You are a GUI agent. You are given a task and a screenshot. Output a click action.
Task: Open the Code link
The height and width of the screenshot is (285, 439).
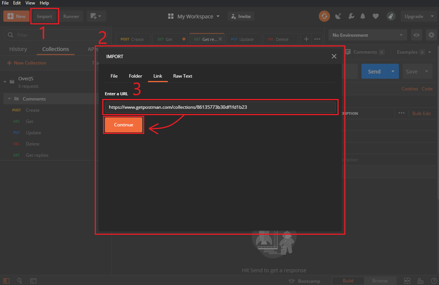point(427,89)
